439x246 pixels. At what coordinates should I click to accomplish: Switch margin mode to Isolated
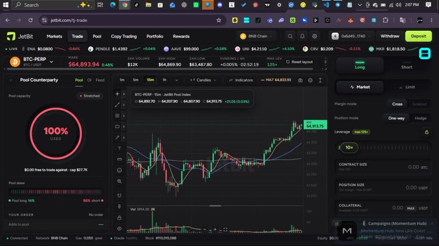click(x=419, y=104)
